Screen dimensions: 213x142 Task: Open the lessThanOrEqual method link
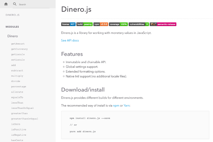tap(22, 108)
